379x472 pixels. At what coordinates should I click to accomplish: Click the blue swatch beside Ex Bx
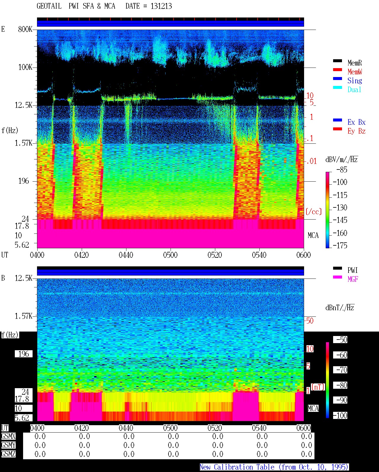coord(338,120)
